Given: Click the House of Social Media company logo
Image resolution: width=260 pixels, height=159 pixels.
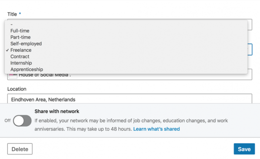Looking at the screenshot, I should [x=13, y=76].
